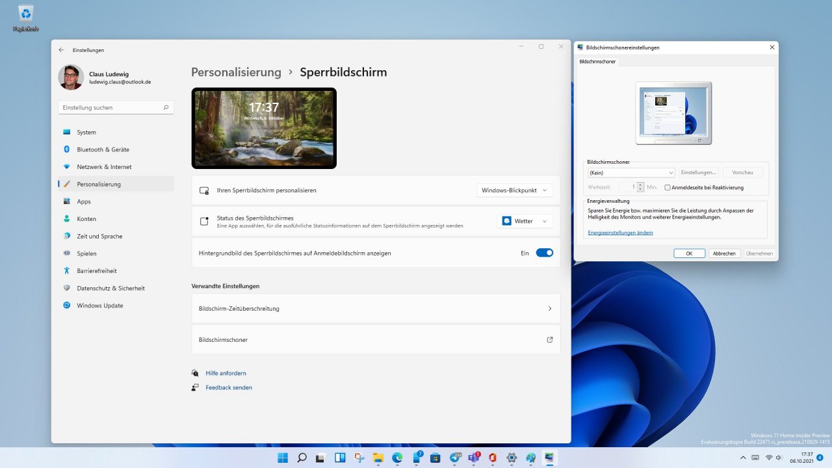Open the Windows-Blickpunkt dropdown
The width and height of the screenshot is (832, 468).
(515, 190)
